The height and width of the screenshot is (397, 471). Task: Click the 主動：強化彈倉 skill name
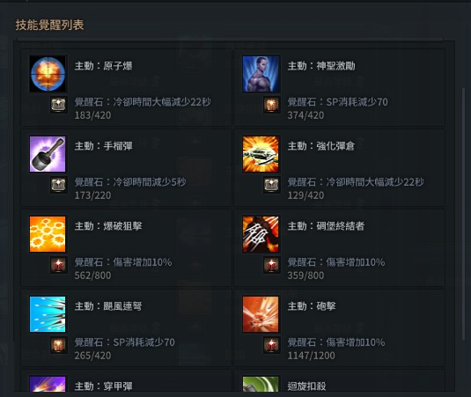click(x=321, y=146)
